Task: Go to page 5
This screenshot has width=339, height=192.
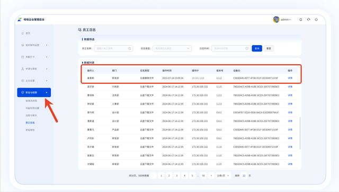Action: (192, 176)
